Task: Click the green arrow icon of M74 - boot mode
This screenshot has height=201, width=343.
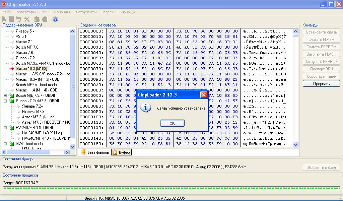Action: pyautogui.click(x=12, y=144)
